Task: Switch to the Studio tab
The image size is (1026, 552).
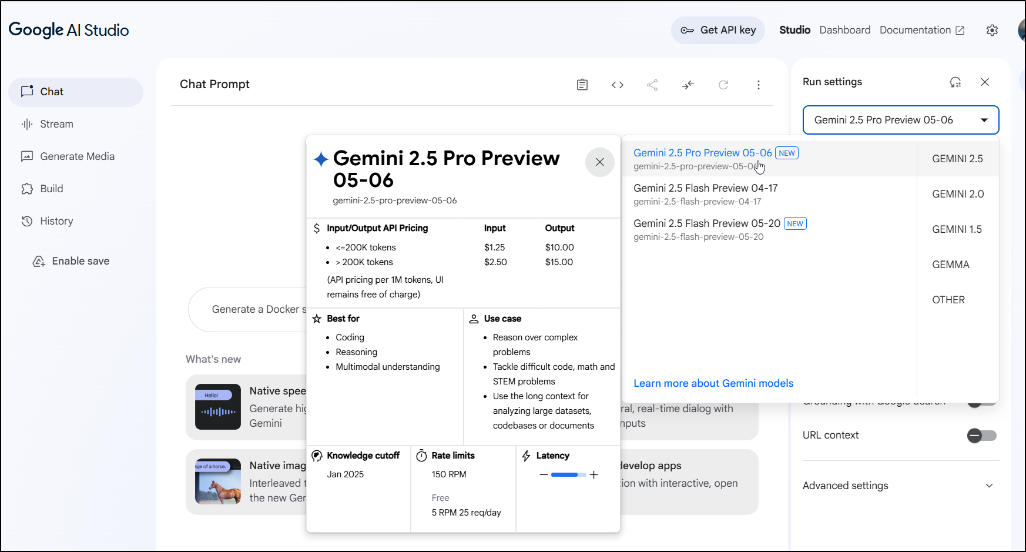Action: click(x=794, y=30)
